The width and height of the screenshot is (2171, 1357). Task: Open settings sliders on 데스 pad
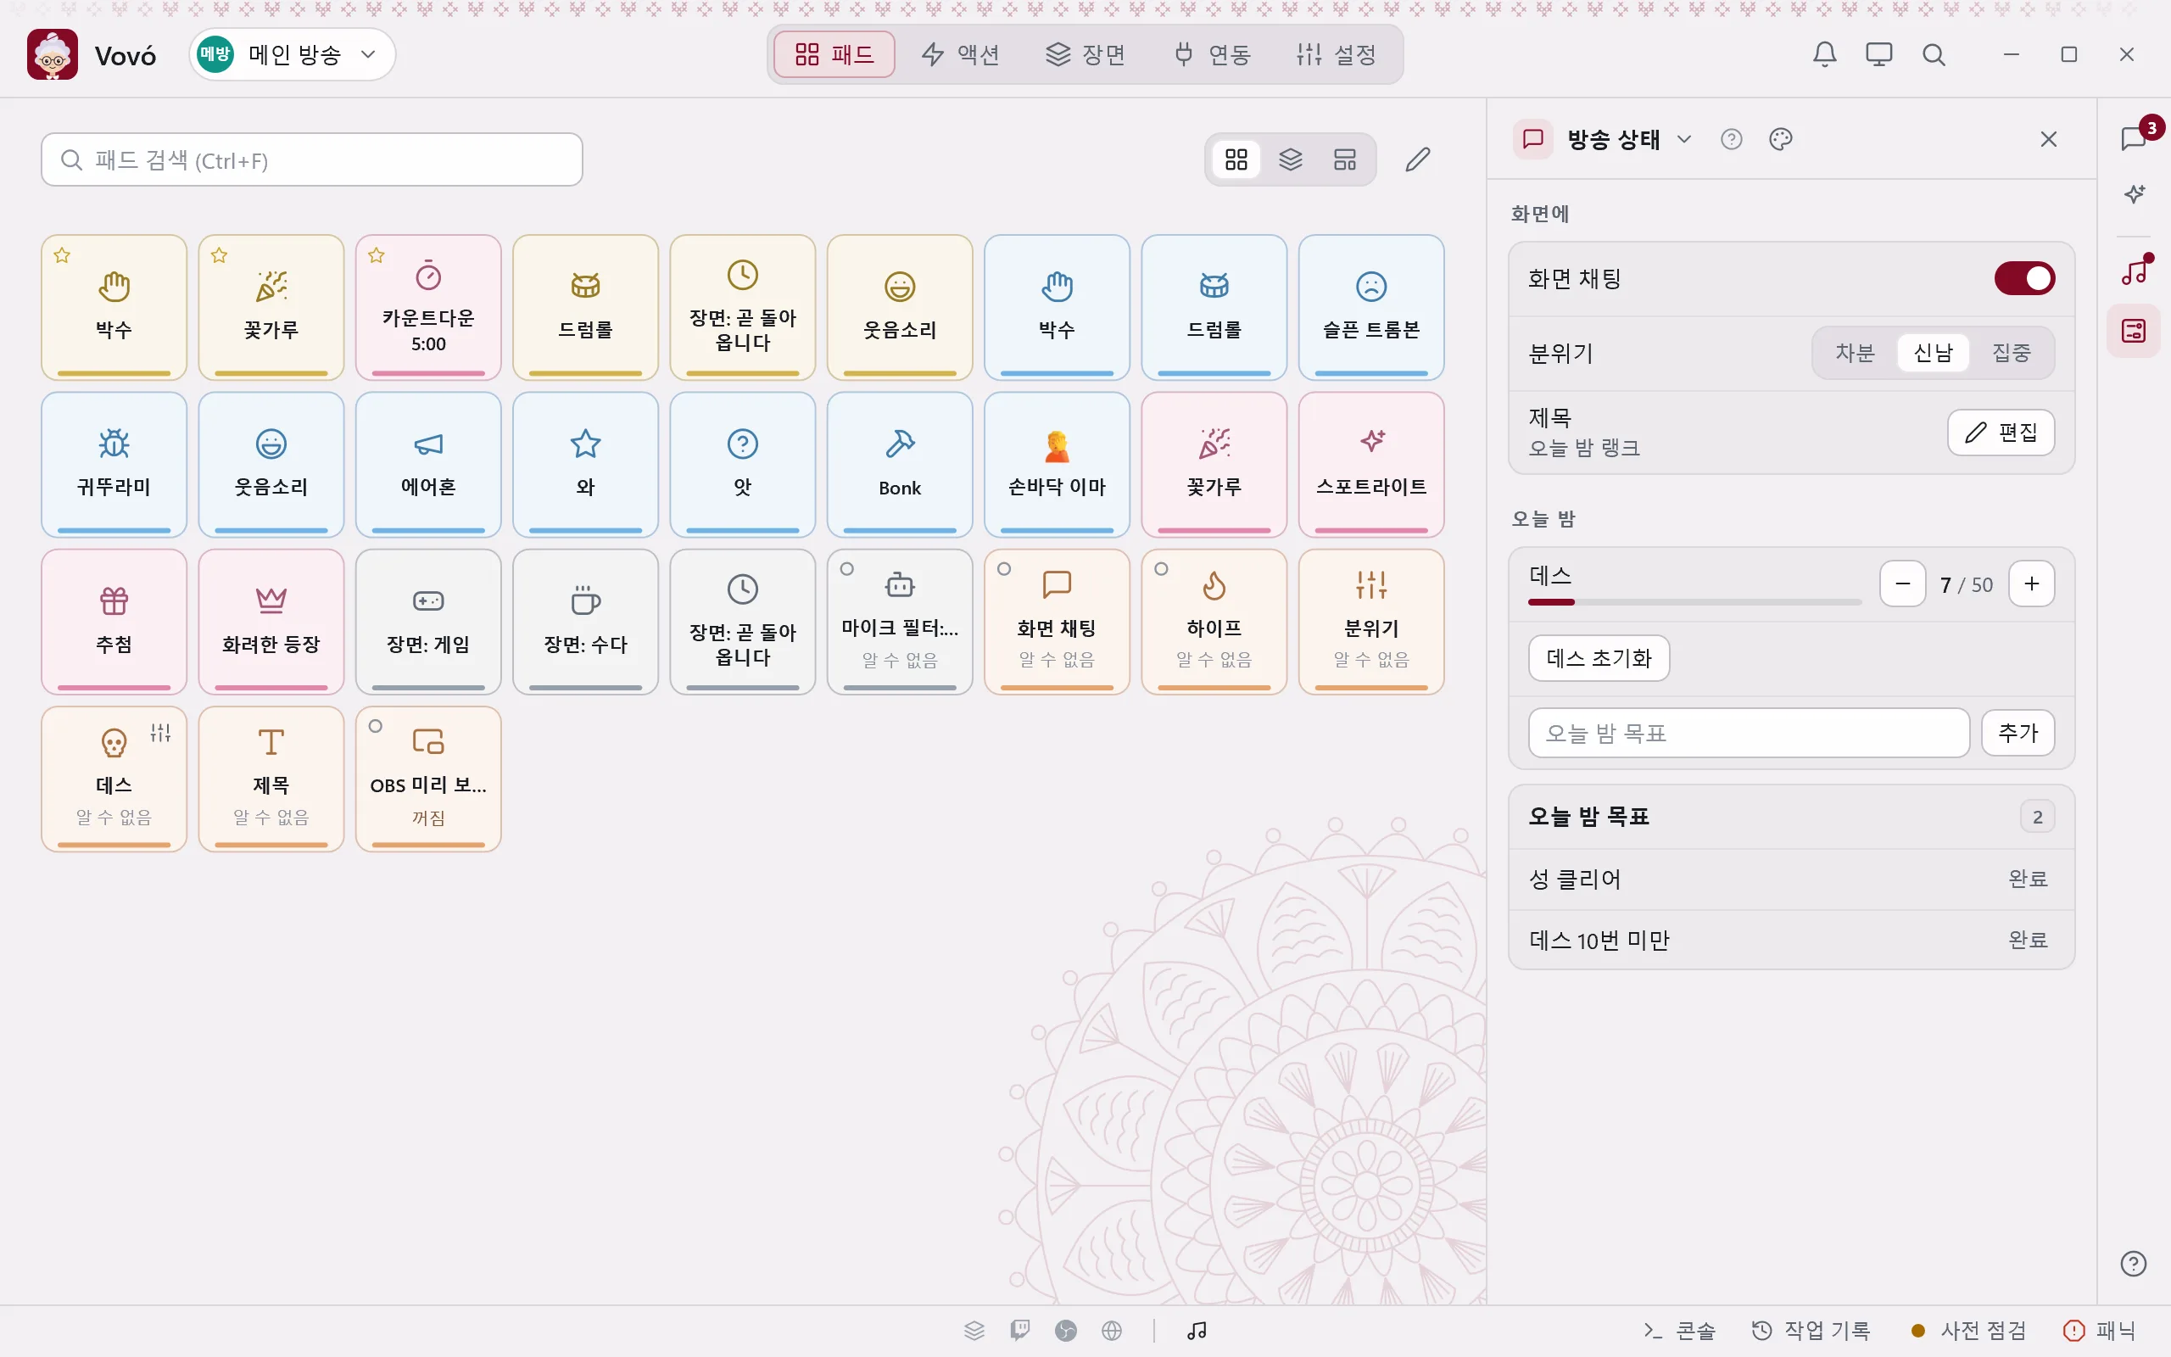click(x=160, y=732)
